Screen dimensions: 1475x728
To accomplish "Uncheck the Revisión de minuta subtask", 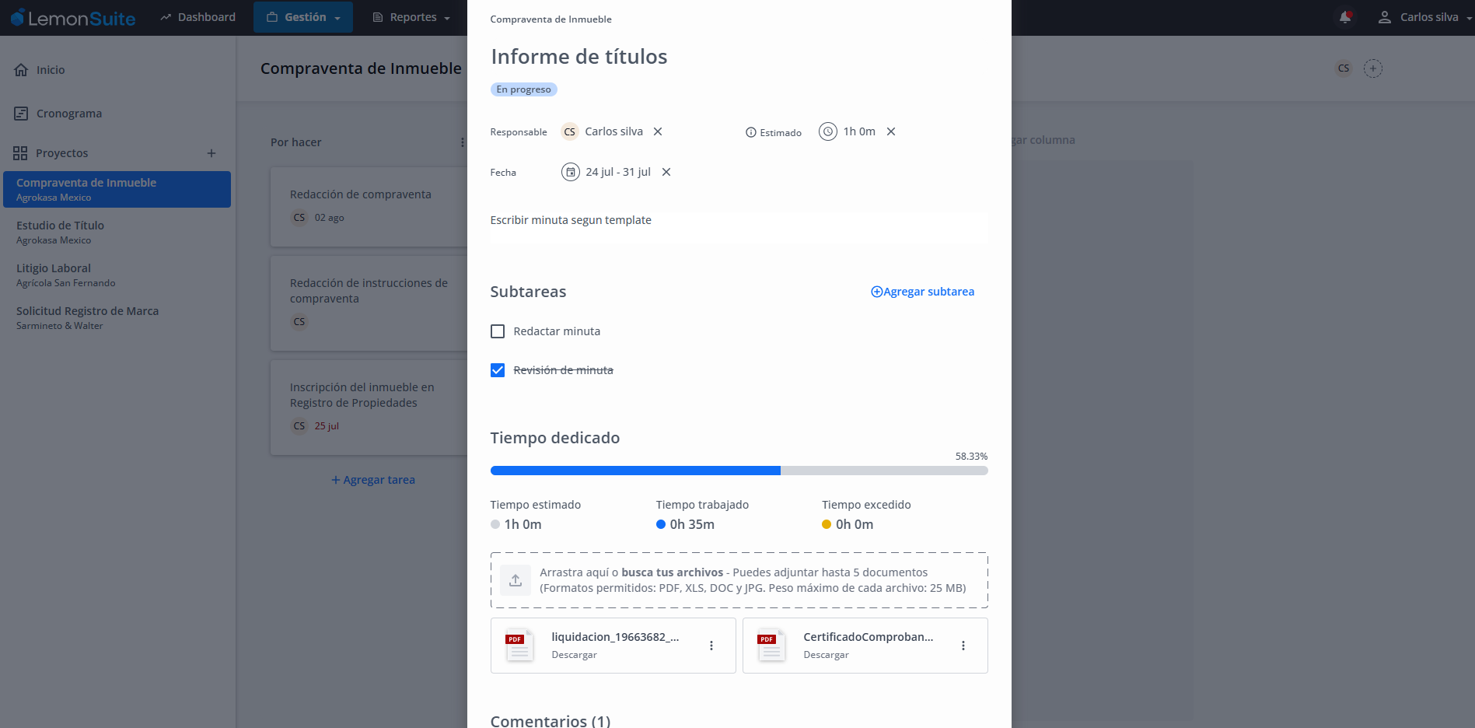I will coord(498,370).
